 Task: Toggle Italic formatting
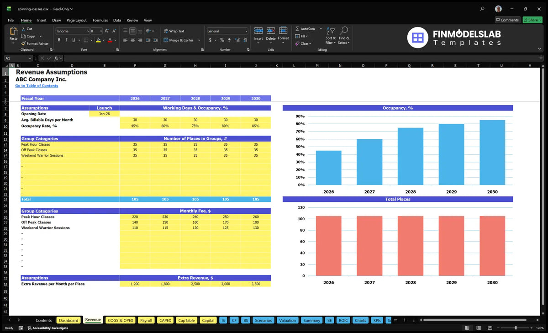coord(66,40)
